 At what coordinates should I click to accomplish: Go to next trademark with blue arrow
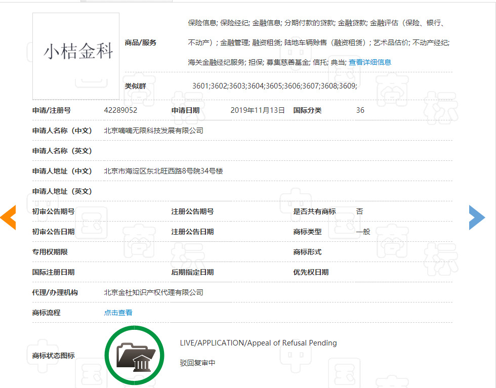coord(477,217)
